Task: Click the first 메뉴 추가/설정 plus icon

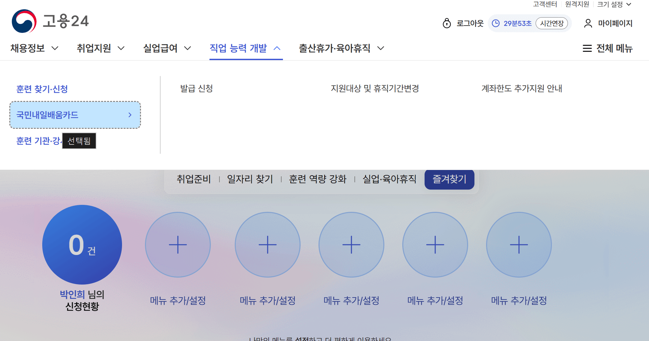Action: 178,245
